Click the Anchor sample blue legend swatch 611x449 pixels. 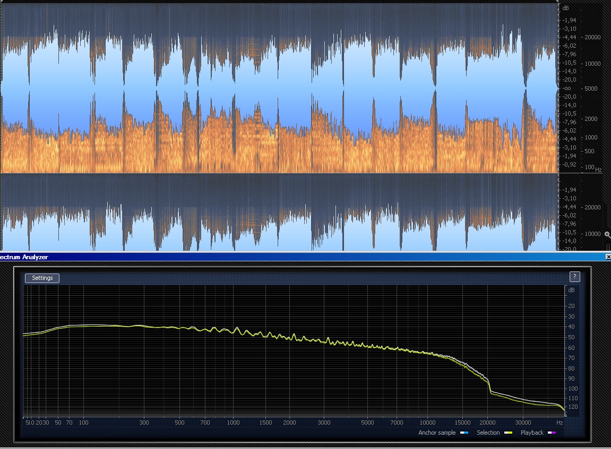pos(464,433)
